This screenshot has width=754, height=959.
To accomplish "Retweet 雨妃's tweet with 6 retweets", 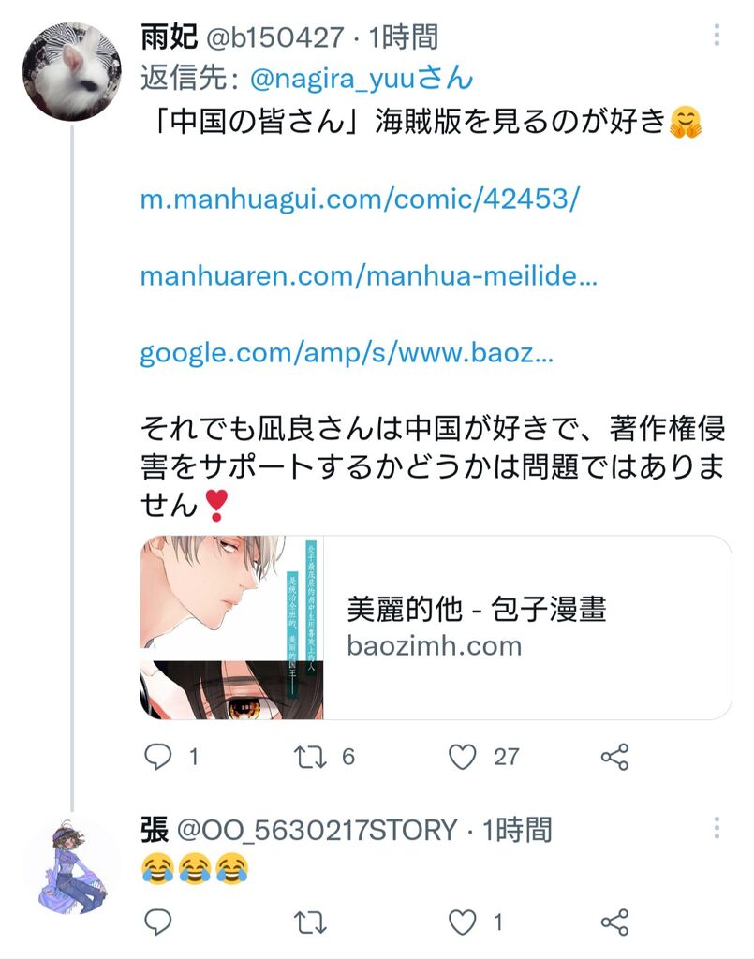I will click(x=310, y=757).
